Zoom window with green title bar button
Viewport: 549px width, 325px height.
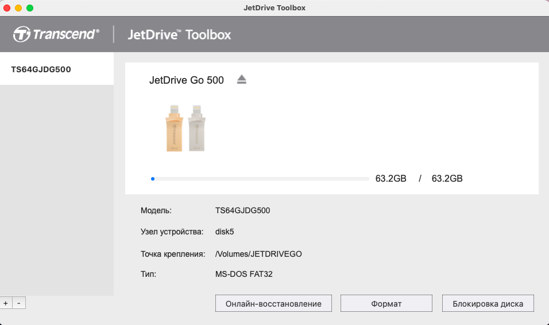[30, 7]
